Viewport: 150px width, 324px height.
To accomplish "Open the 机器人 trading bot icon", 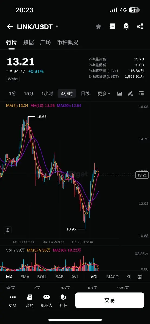I will click(x=46, y=300).
